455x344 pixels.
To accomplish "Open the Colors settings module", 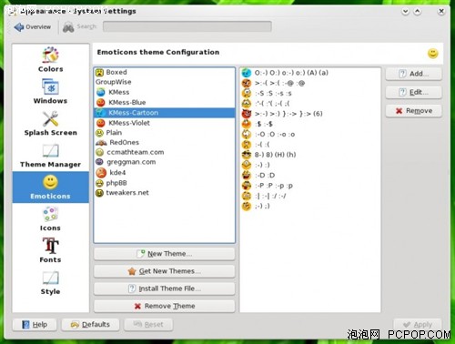I will coord(50,60).
